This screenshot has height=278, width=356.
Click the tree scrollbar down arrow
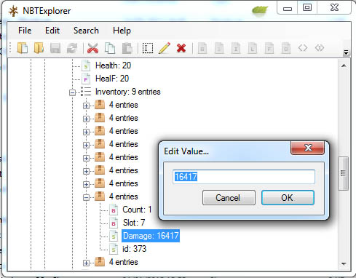coord(344,263)
